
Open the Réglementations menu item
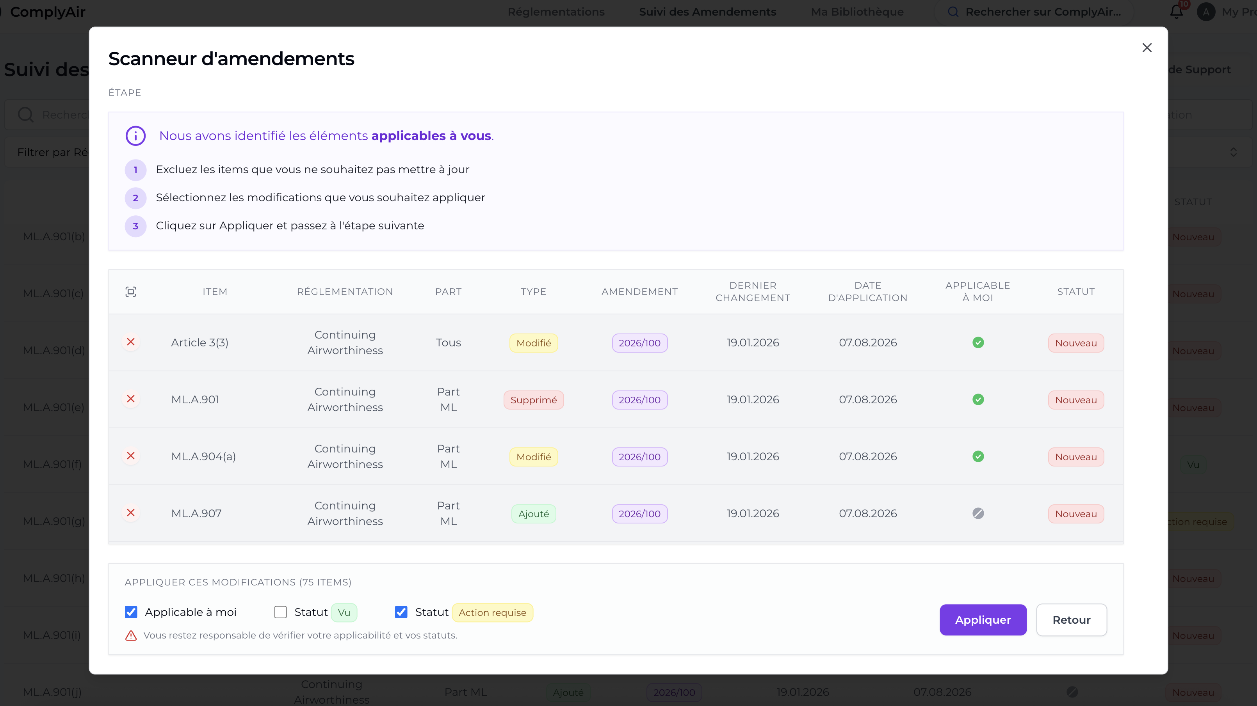coord(556,12)
